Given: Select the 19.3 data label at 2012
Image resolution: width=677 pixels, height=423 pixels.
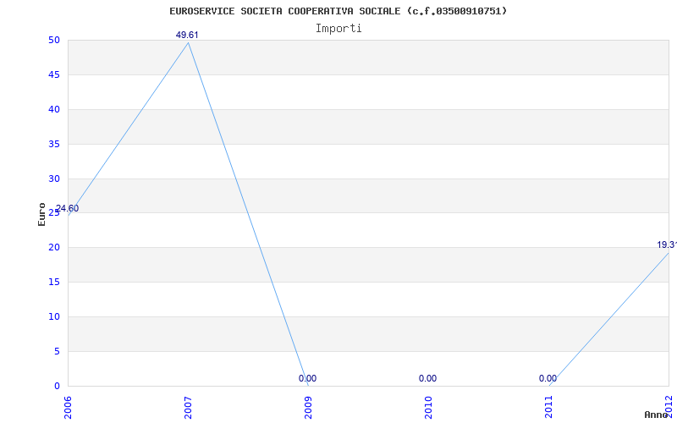Looking at the screenshot, I should (667, 245).
